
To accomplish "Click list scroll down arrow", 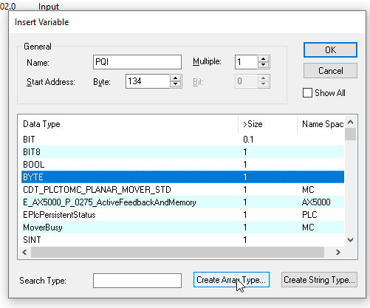I will (x=351, y=240).
